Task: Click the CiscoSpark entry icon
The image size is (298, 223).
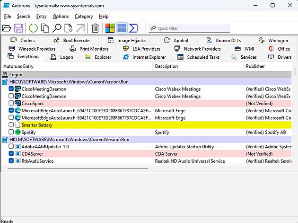Action: pos(18,103)
